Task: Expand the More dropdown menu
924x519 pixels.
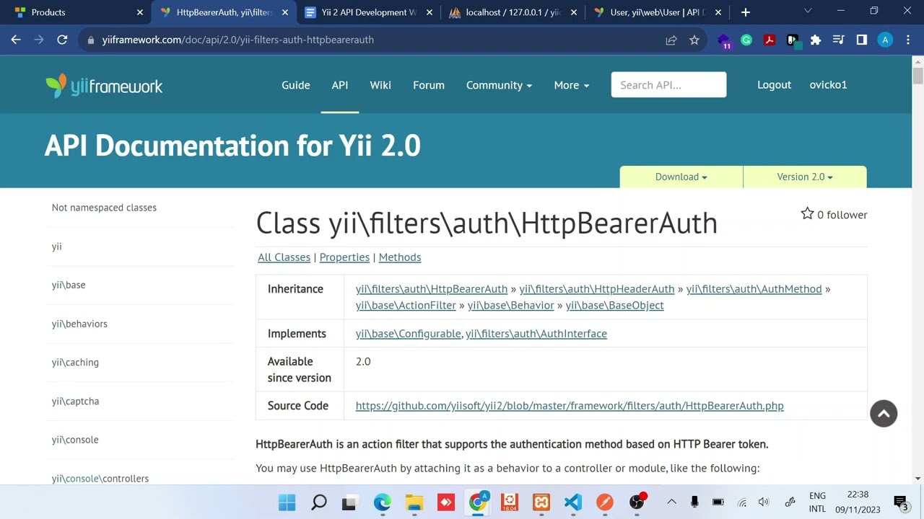Action: tap(571, 85)
